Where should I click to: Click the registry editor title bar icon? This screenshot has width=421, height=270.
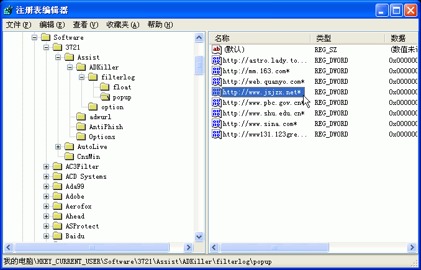tap(8, 10)
